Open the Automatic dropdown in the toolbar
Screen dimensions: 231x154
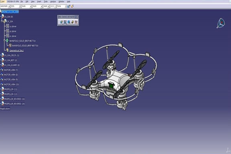(x=5, y=6)
